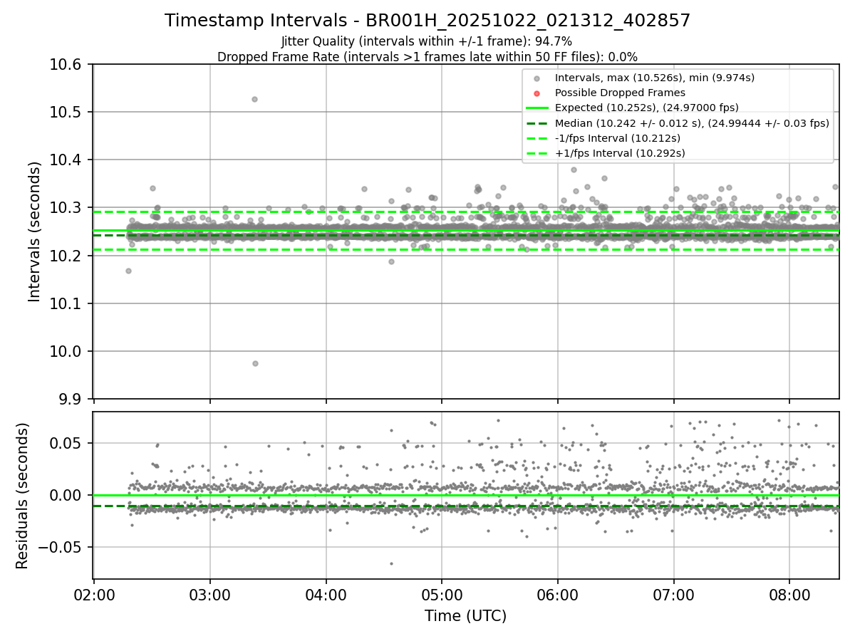
Task: Click the solid green line sample for Expected
Action: point(537,108)
